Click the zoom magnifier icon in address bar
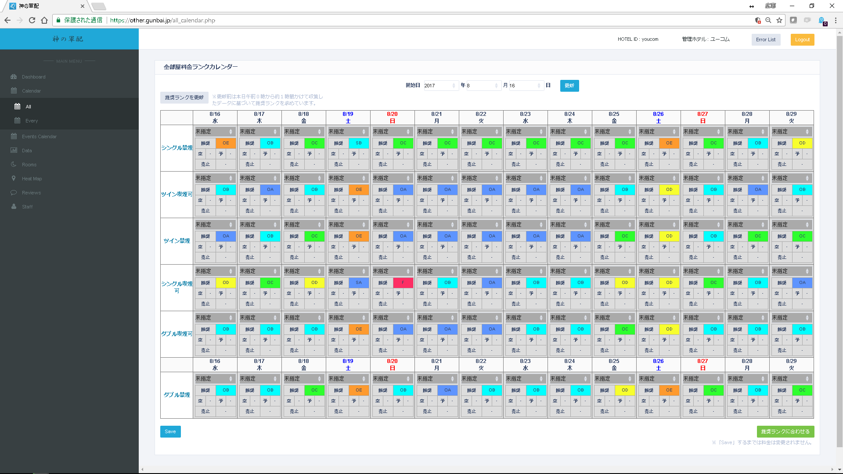843x474 pixels. 768,20
